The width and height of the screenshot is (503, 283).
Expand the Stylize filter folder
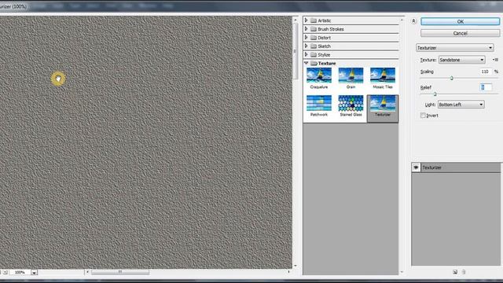[x=306, y=54]
